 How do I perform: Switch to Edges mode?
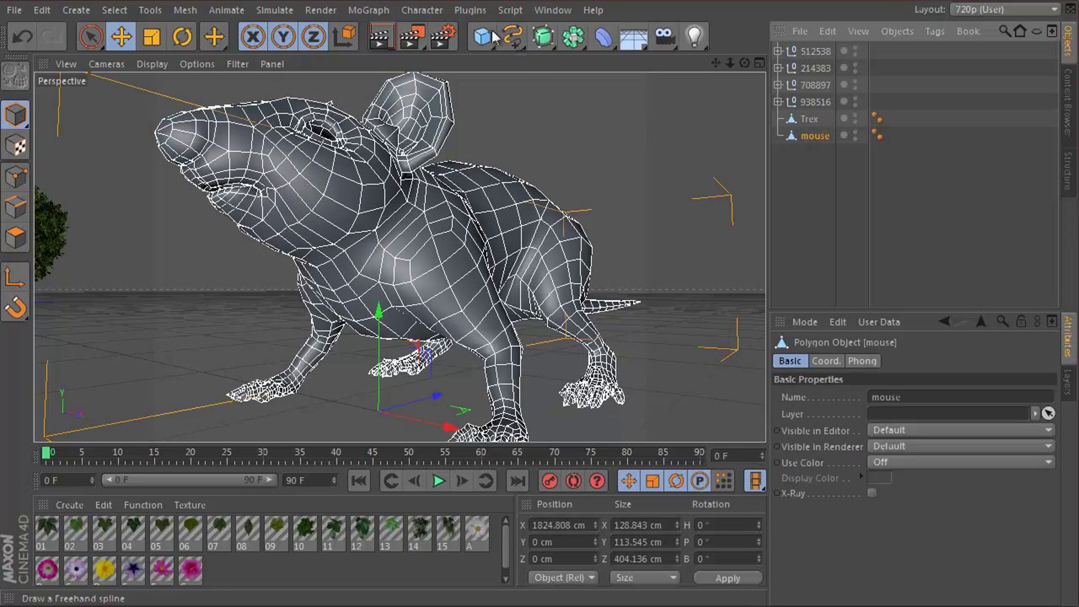click(x=16, y=206)
